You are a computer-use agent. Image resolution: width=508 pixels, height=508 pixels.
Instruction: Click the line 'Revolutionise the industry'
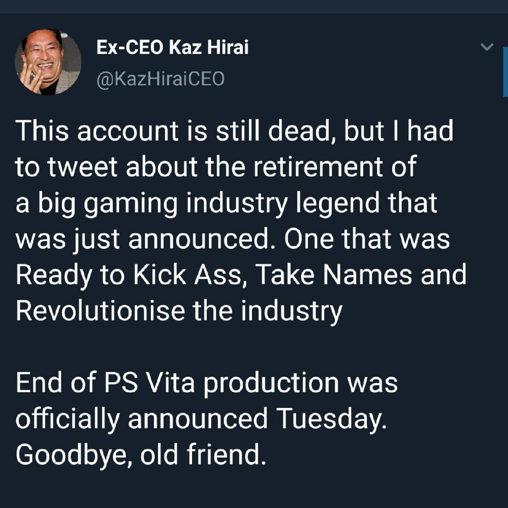tap(179, 311)
